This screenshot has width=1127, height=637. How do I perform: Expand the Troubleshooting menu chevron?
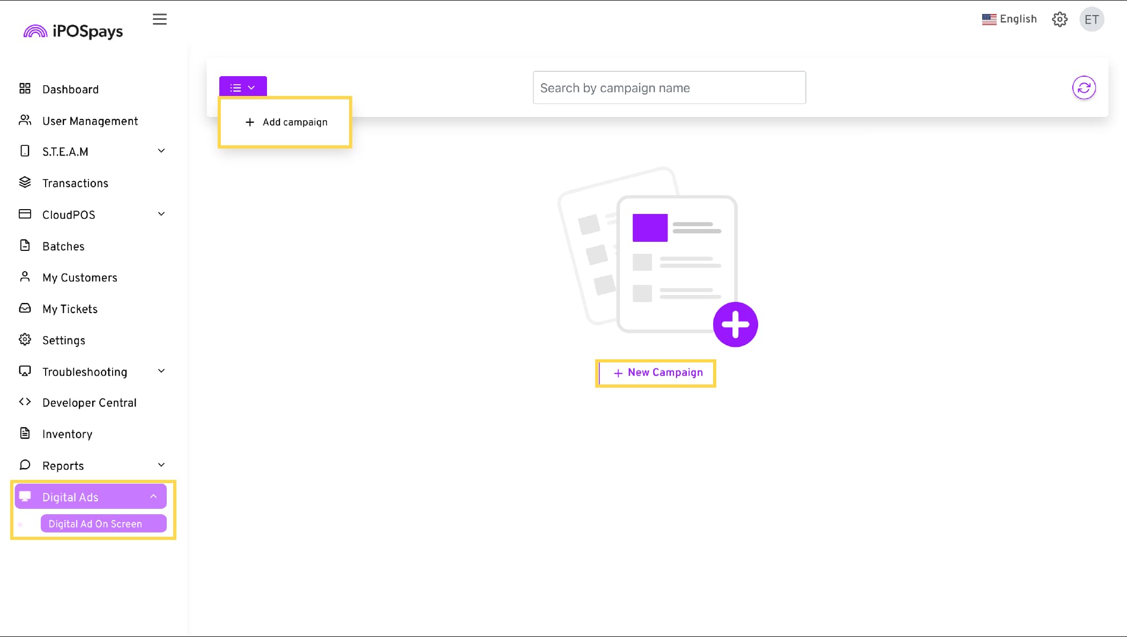[x=161, y=371]
